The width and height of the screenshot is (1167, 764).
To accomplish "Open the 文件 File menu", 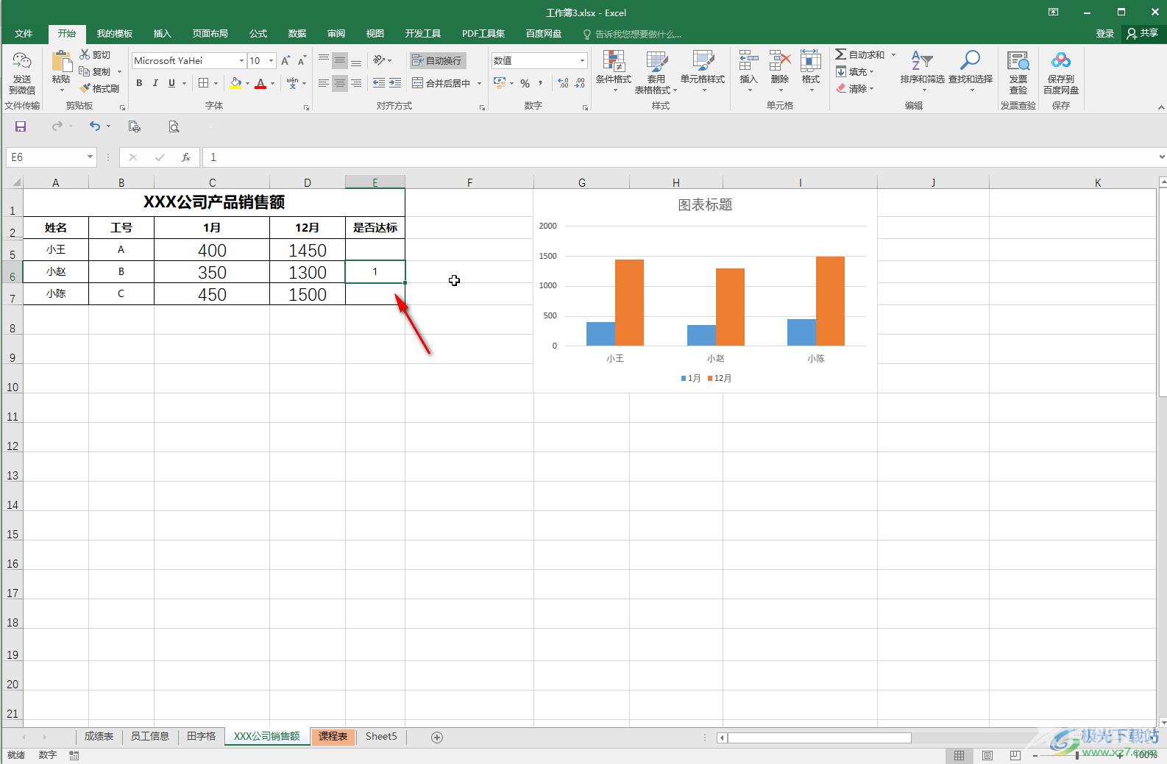I will (24, 34).
